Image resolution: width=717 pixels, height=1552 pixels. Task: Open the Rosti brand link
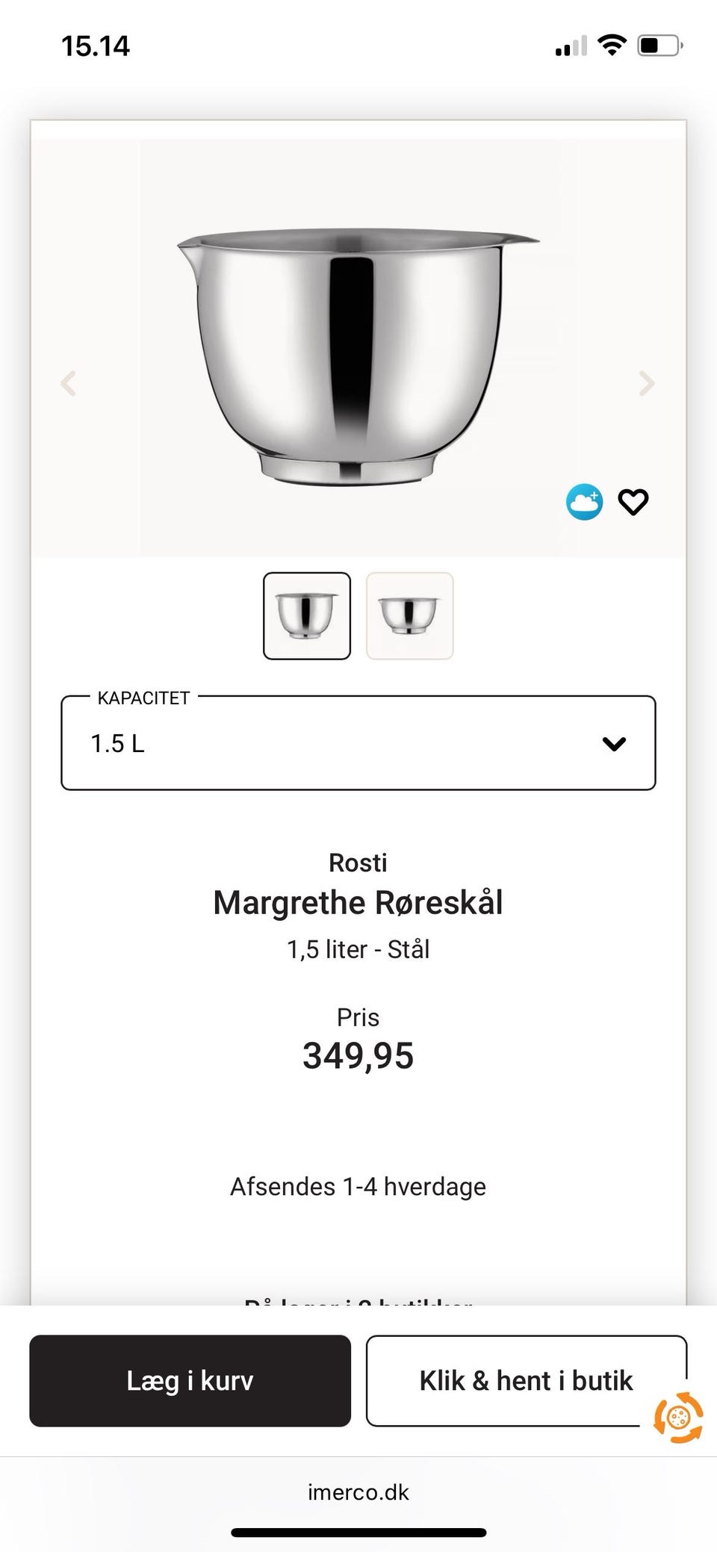[x=358, y=863]
